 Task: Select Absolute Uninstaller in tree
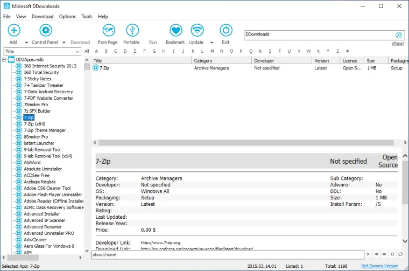[43, 169]
